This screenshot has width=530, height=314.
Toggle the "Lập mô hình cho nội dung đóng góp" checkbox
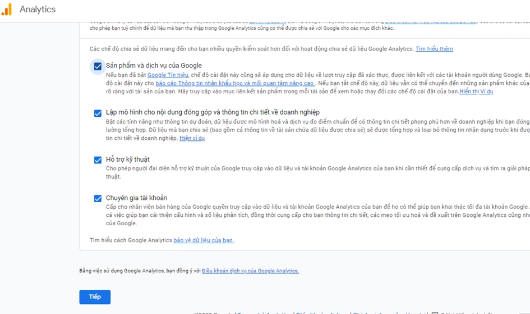98,113
